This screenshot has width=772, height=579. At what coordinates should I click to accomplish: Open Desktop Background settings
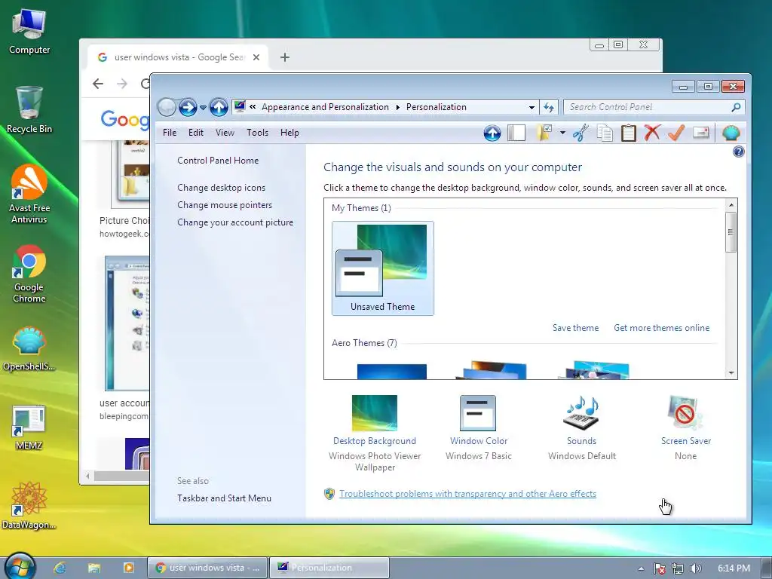pyautogui.click(x=375, y=433)
